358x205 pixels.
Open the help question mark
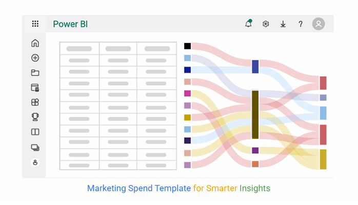tap(301, 24)
